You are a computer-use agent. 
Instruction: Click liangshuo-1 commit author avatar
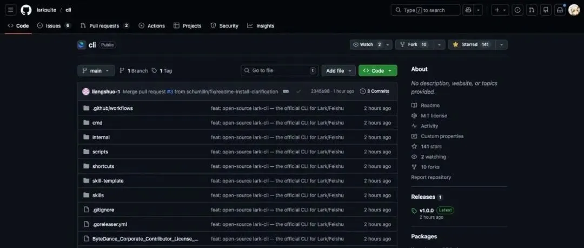(86, 92)
